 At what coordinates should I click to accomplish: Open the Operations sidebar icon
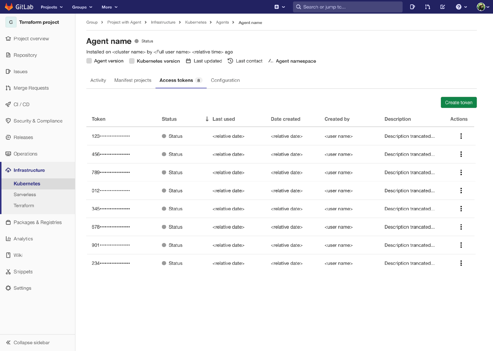(x=8, y=154)
